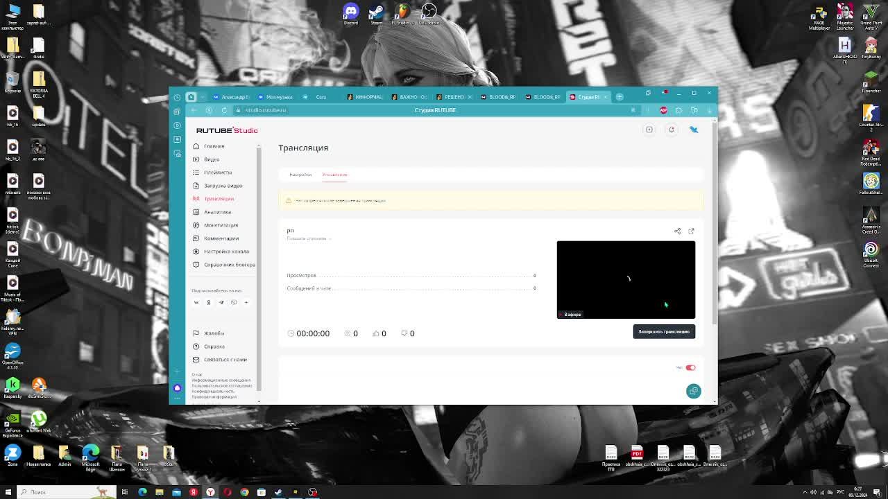Image resolution: width=888 pixels, height=499 pixels.
Task: Open Chrome from the taskbar
Action: (244, 492)
